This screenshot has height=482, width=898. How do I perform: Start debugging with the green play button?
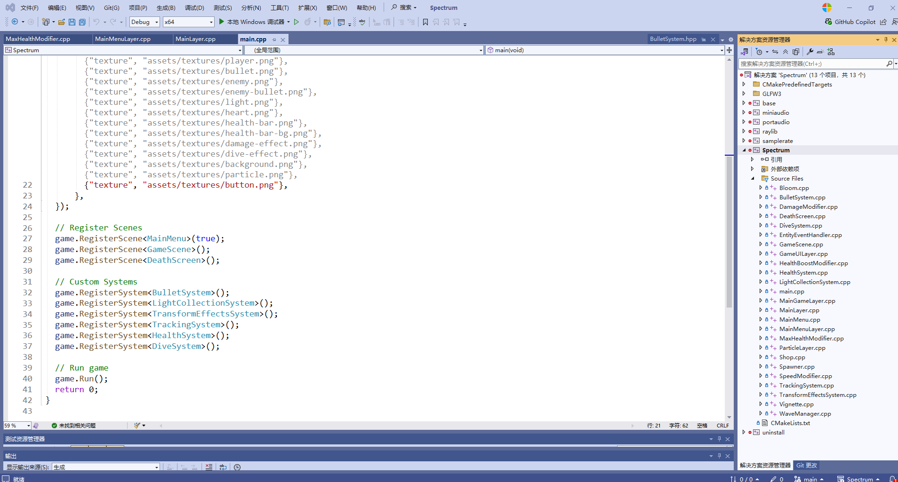[x=222, y=22]
